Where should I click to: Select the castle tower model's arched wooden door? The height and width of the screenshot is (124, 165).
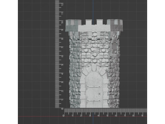point(94,90)
